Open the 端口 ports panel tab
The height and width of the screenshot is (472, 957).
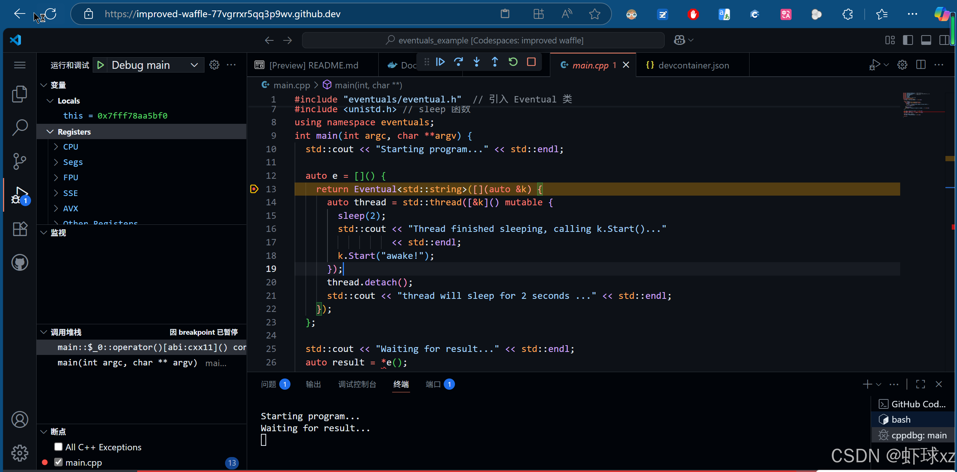[x=440, y=384]
